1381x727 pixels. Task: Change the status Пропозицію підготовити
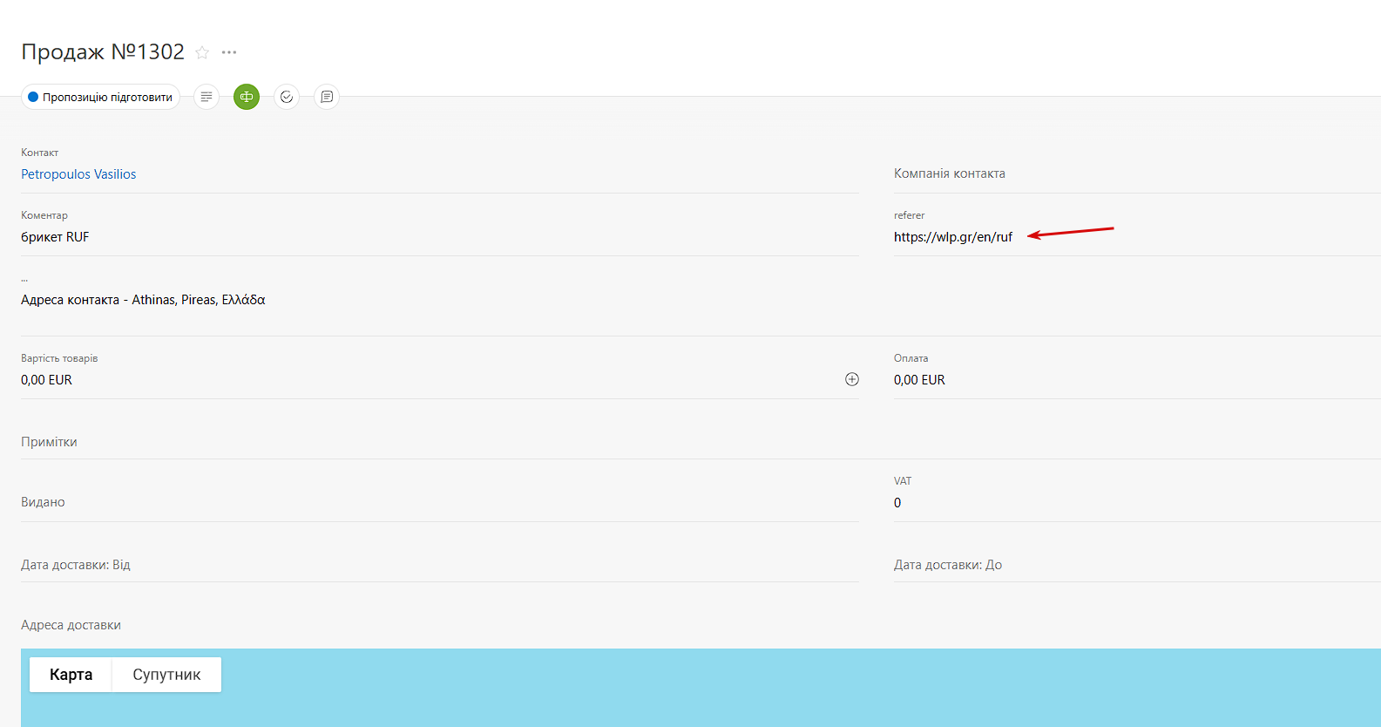(101, 97)
